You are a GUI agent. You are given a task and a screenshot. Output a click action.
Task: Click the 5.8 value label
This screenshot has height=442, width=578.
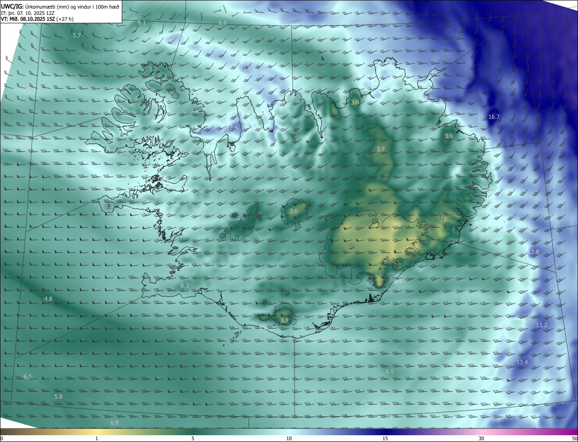click(58, 397)
